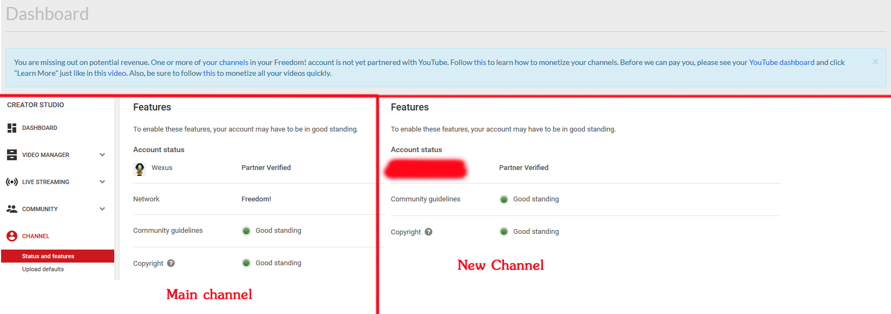Click the Dashboard grid icon in sidebar
The width and height of the screenshot is (891, 314).
click(x=12, y=128)
